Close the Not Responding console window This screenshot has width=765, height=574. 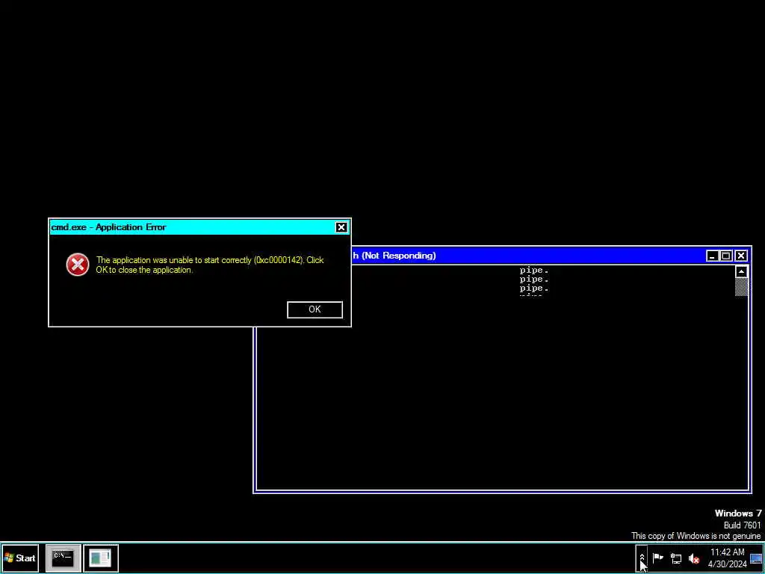(x=740, y=256)
